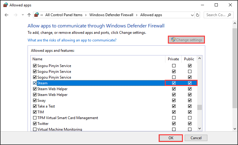Enable TPM Virtual Smart Card Private checkbox
The image size is (238, 145).
174,118
